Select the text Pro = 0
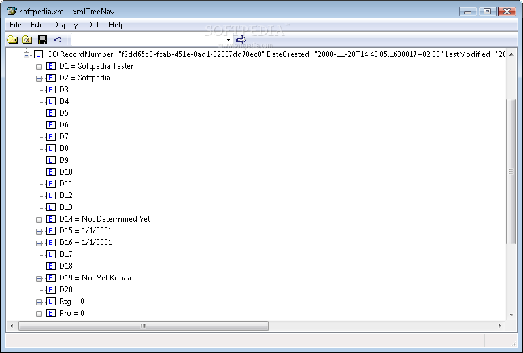 72,313
